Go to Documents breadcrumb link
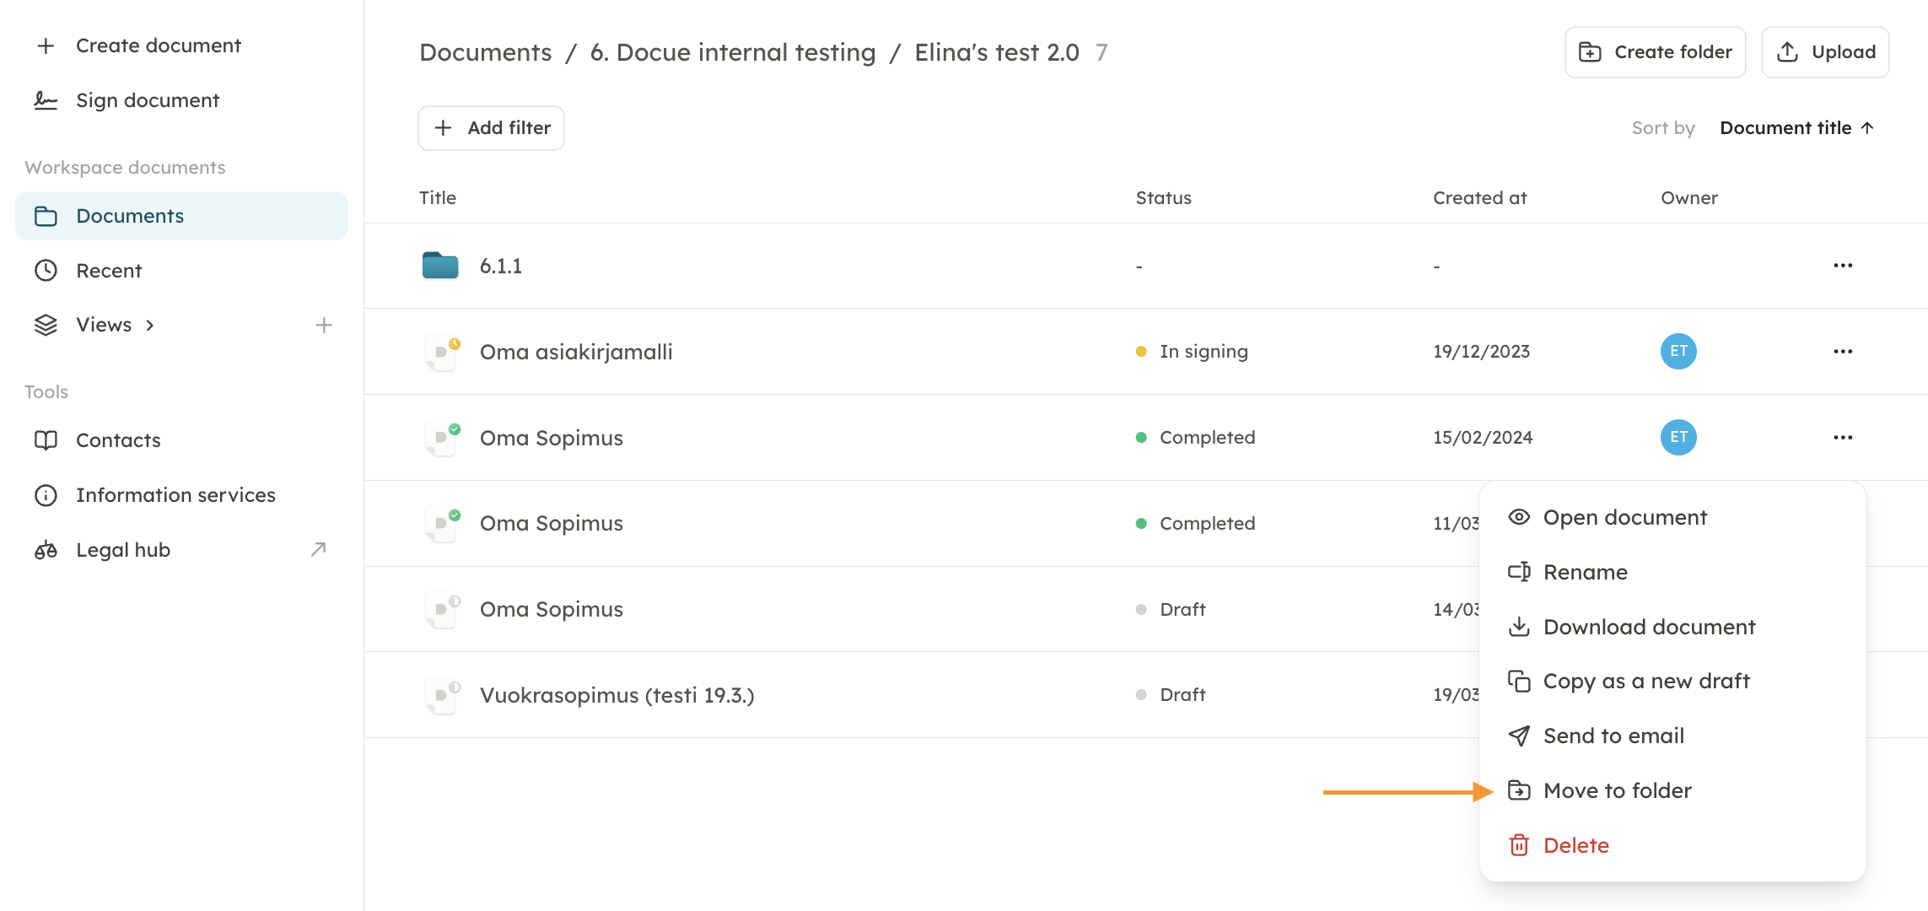 coord(485,52)
